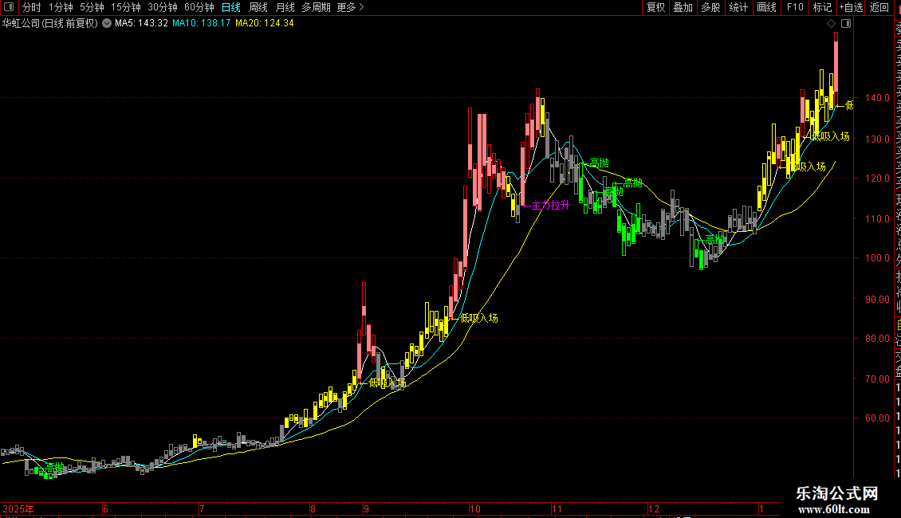Screen dimensions: 901x518
Task: Click the 复权 adjustment button
Action: tap(655, 7)
